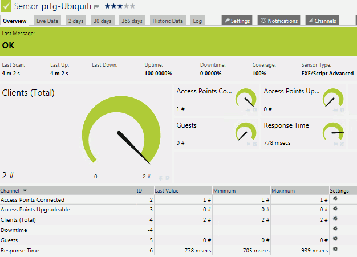This screenshot has width=357, height=257.
Task: Open the Live Data tab
Action: [47, 21]
